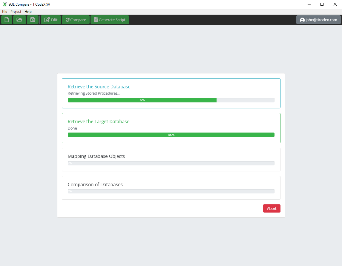Click the Mapping Database Objects progress bar
This screenshot has height=266, width=342.
click(171, 163)
